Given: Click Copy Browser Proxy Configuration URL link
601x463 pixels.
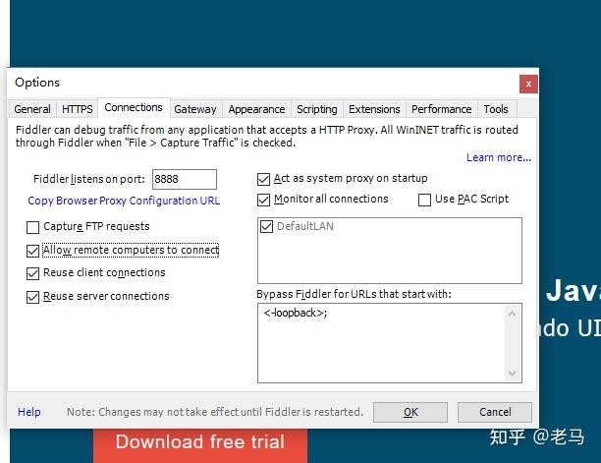Looking at the screenshot, I should 124,201.
